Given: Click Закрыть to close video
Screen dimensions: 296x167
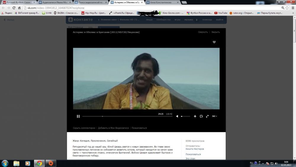Looking at the screenshot, I should click(215, 32).
